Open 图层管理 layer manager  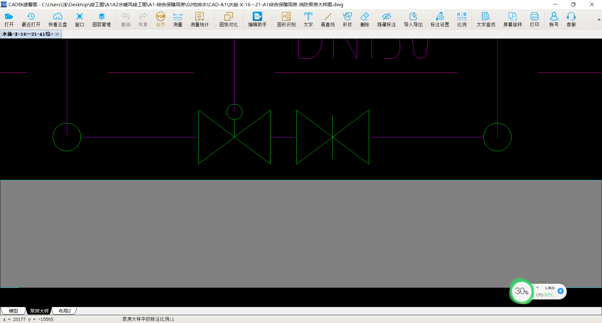click(102, 19)
